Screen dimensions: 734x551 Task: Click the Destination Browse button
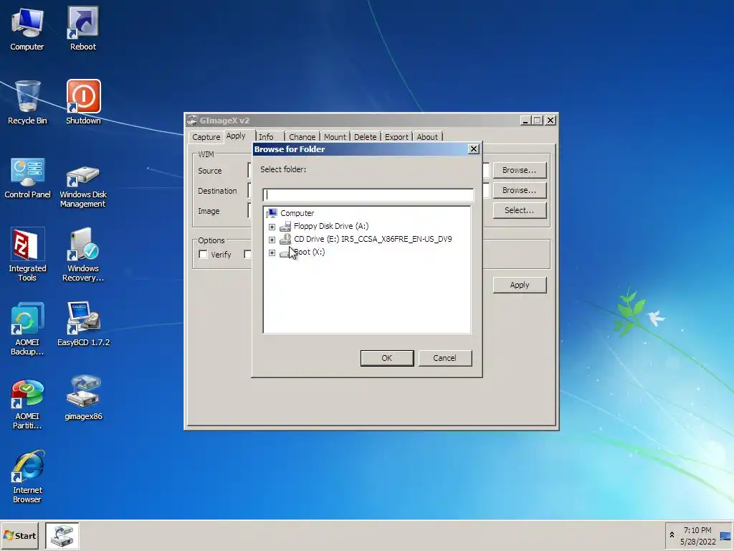tap(519, 190)
